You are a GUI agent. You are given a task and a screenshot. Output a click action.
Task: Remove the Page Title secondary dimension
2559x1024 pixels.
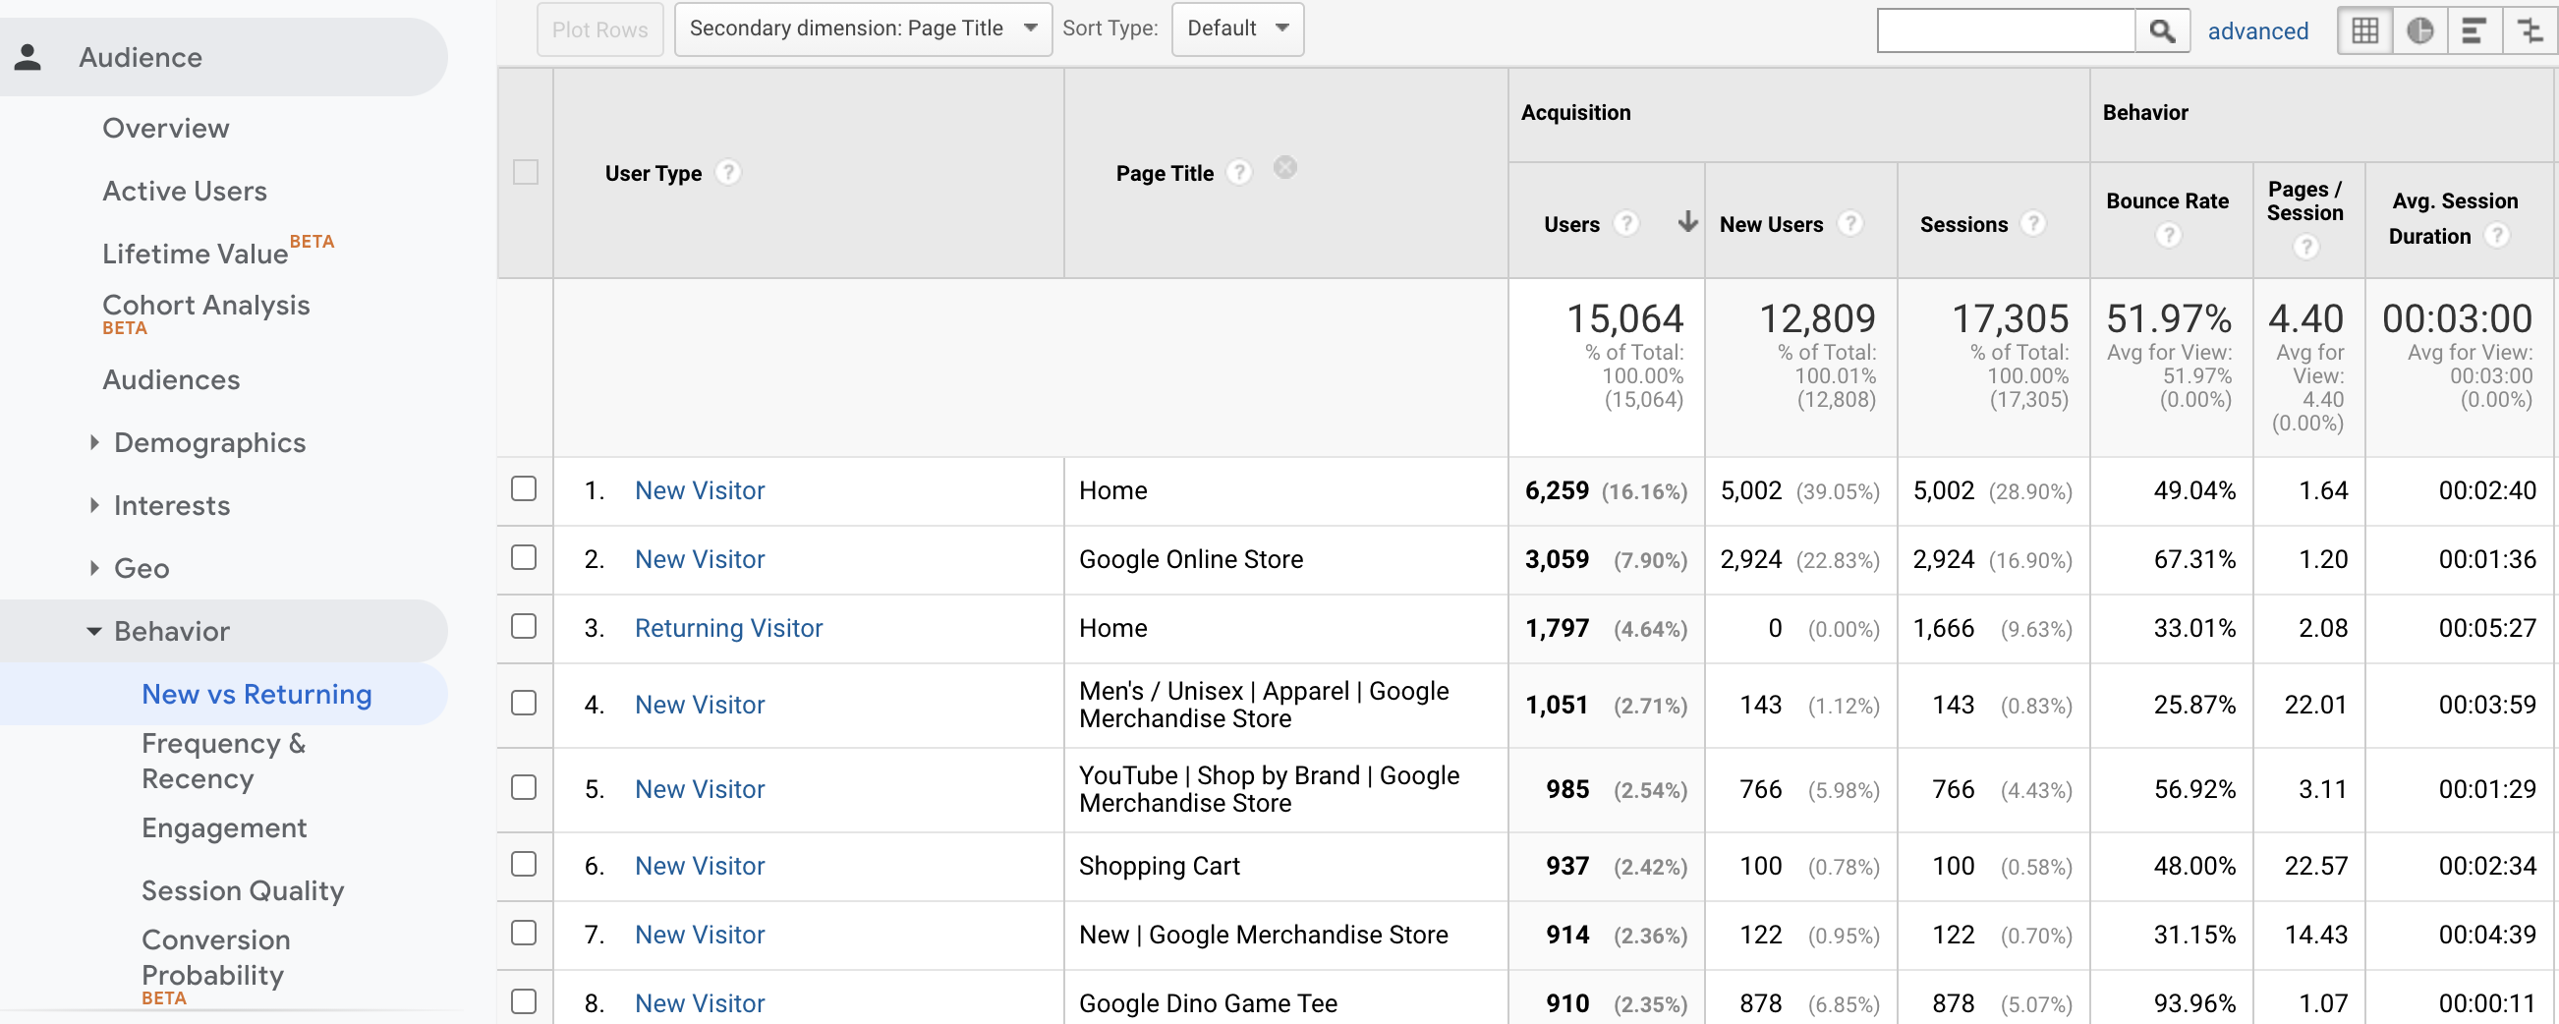pyautogui.click(x=1284, y=167)
